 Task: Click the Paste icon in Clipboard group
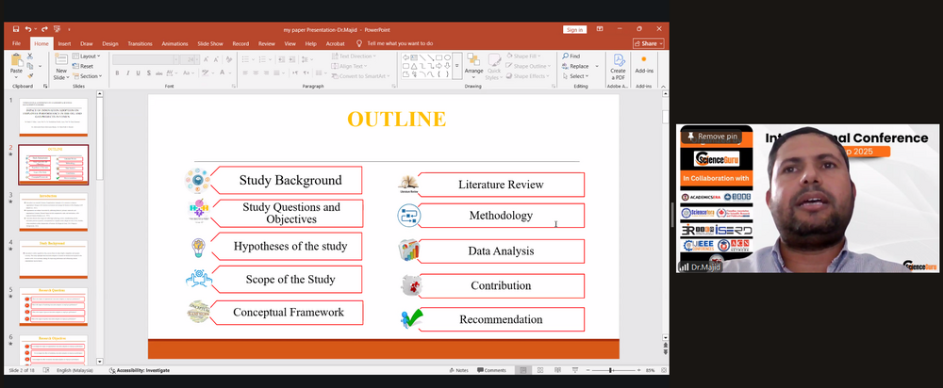tap(16, 63)
